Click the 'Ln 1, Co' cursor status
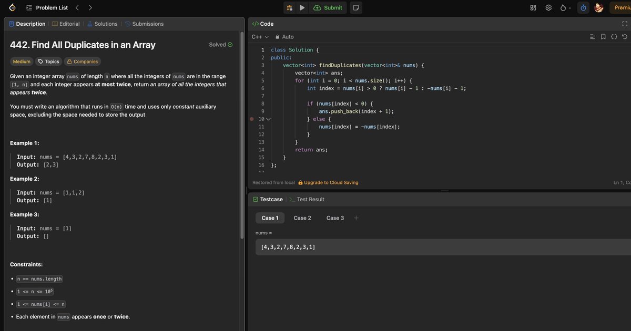This screenshot has width=631, height=331. coord(622,183)
